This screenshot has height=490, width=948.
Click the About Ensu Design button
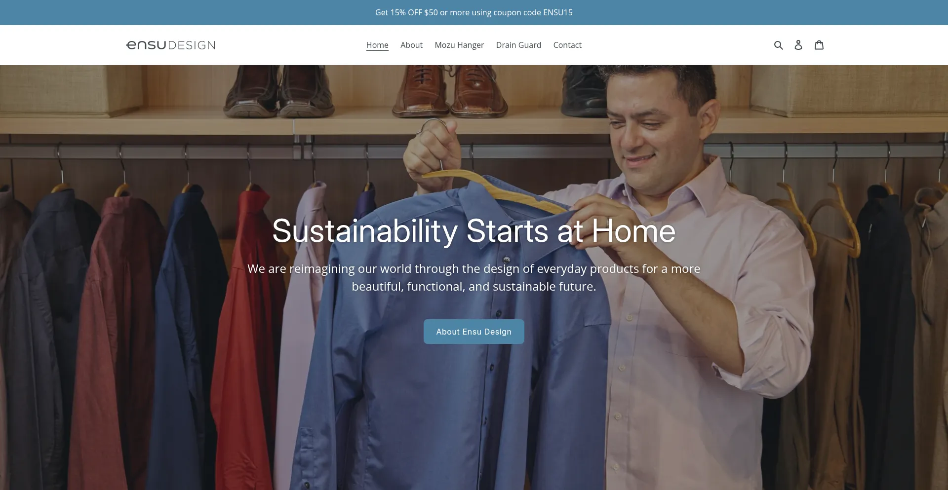coord(474,332)
